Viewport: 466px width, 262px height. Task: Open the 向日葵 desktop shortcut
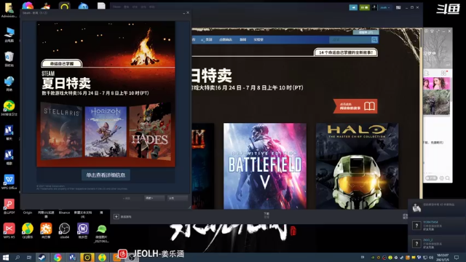(46, 231)
